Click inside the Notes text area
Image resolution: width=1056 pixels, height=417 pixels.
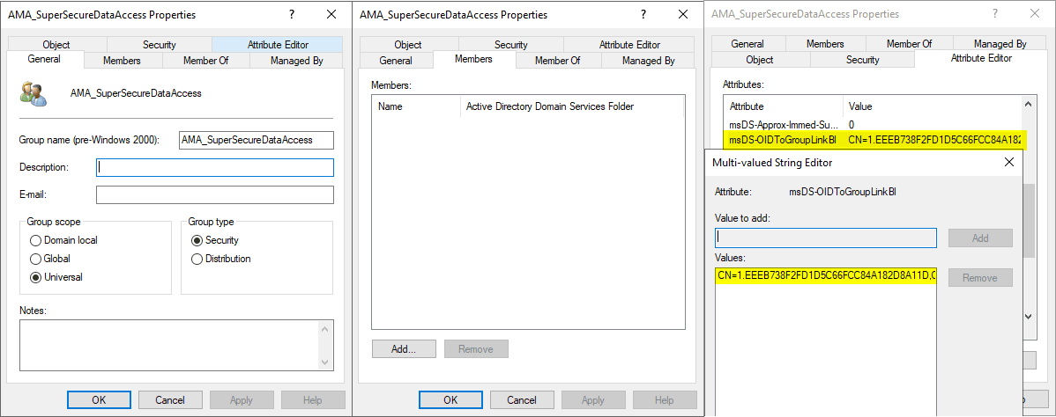(x=170, y=344)
